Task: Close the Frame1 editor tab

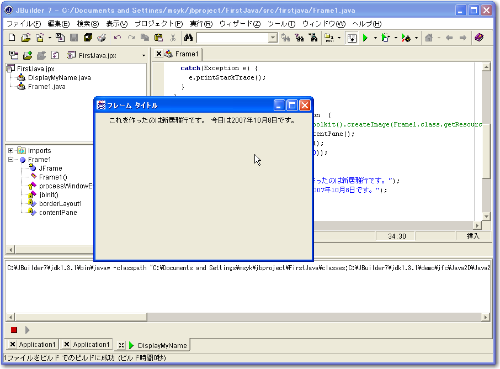Action: (158, 54)
